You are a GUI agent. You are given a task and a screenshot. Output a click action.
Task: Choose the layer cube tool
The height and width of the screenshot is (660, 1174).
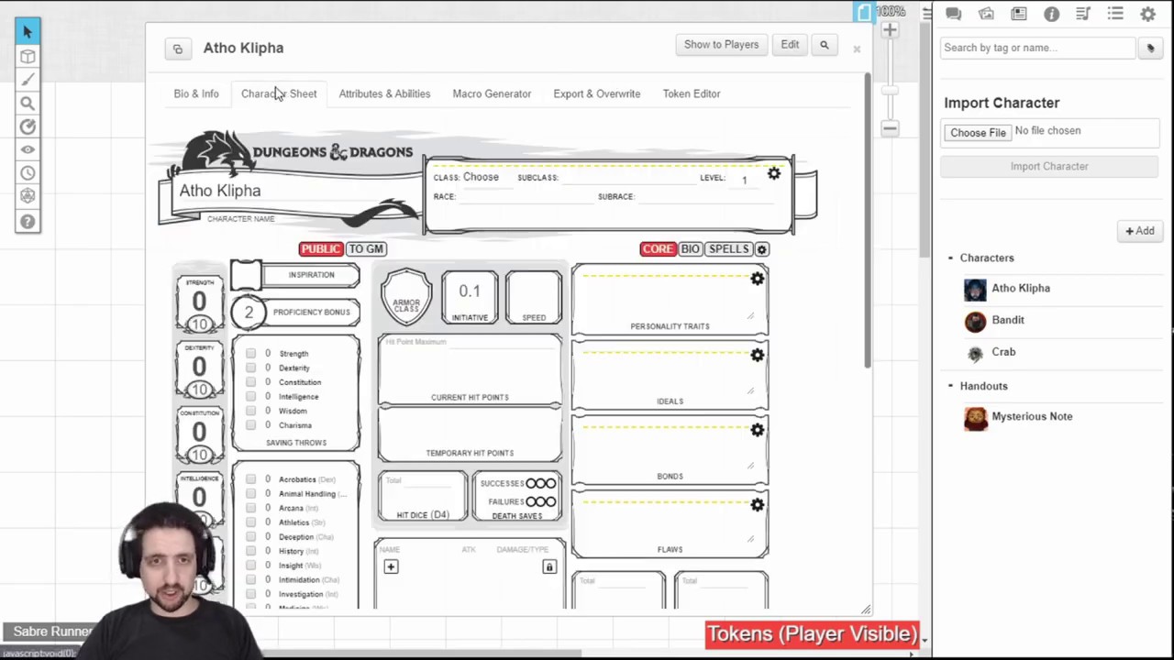[x=28, y=57]
